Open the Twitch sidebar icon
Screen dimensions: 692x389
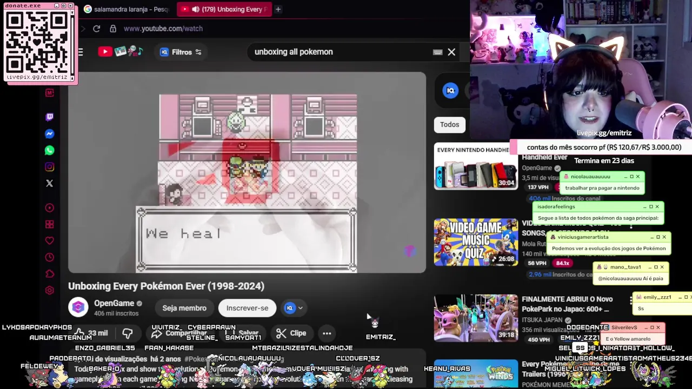pyautogui.click(x=50, y=117)
